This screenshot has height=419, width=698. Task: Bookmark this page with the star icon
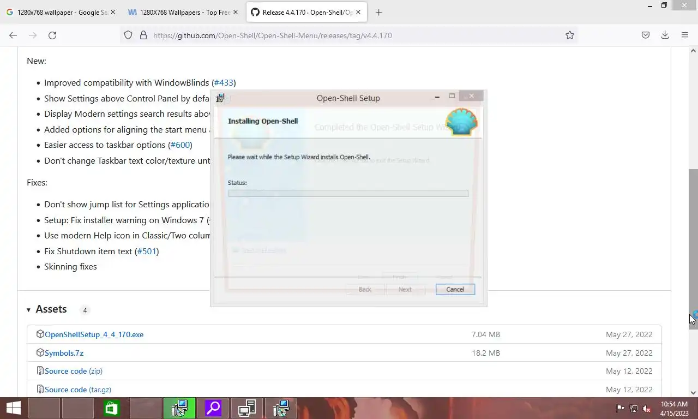570,35
